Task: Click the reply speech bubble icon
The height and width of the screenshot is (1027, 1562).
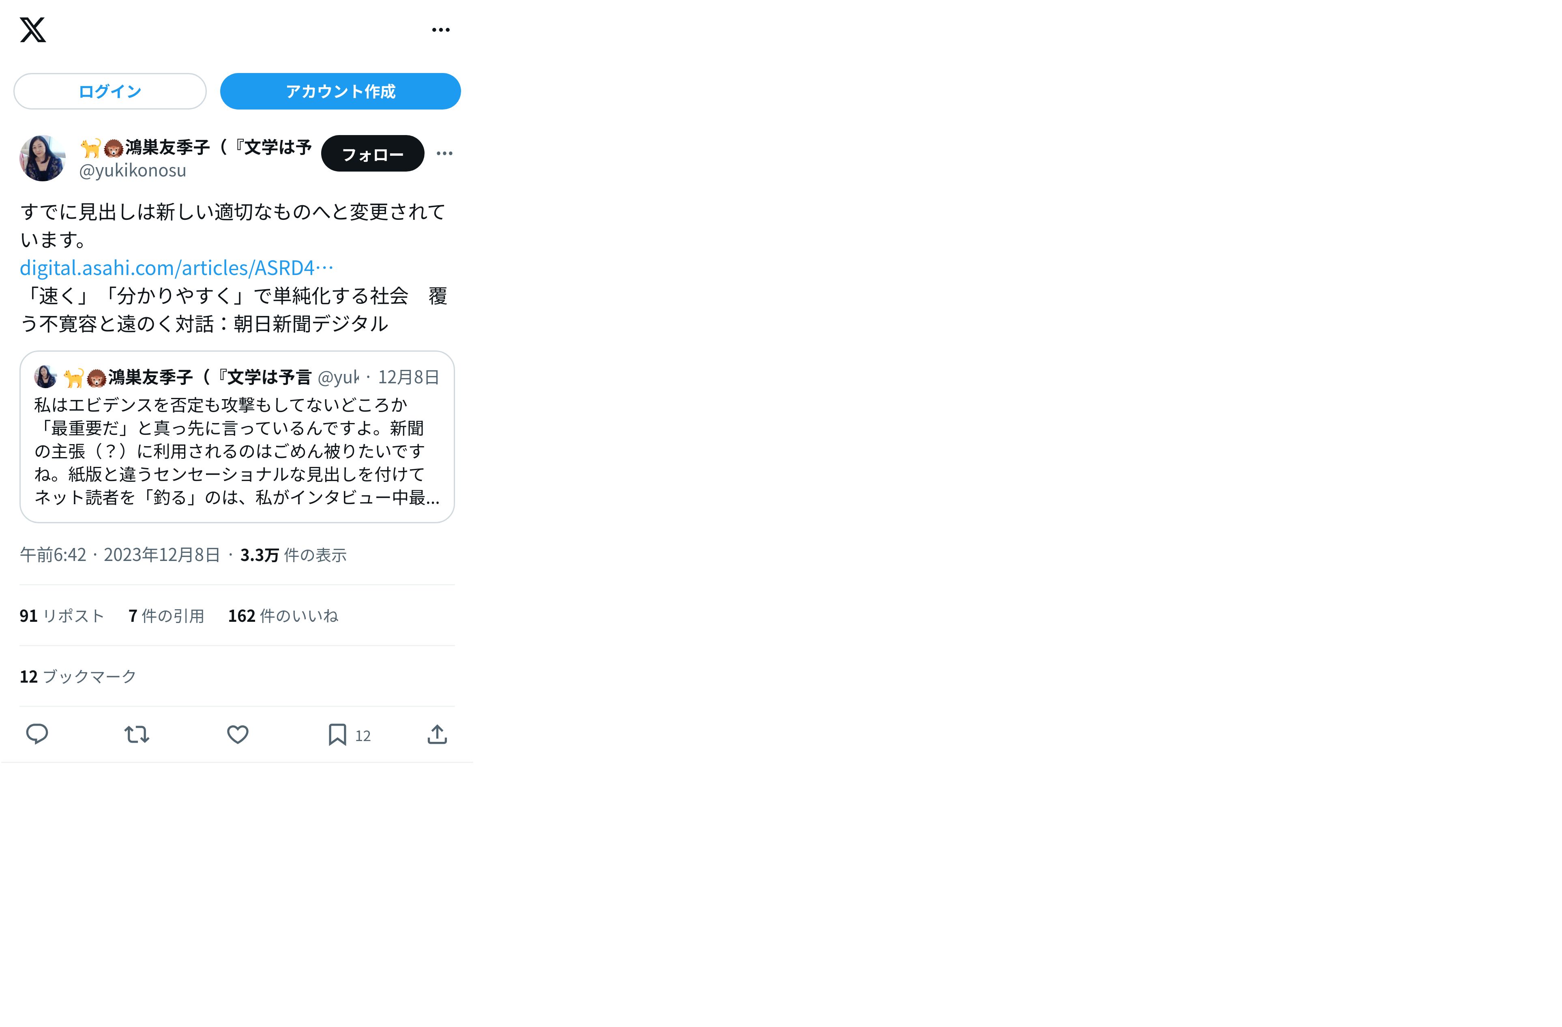Action: click(37, 734)
